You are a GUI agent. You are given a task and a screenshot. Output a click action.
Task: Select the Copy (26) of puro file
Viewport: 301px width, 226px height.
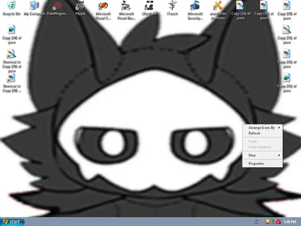[241, 10]
